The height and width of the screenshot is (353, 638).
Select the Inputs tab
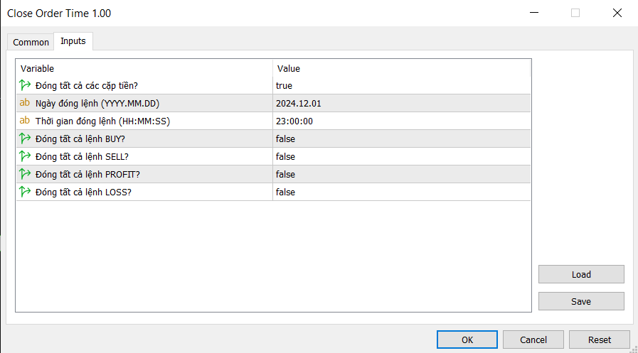pos(73,41)
